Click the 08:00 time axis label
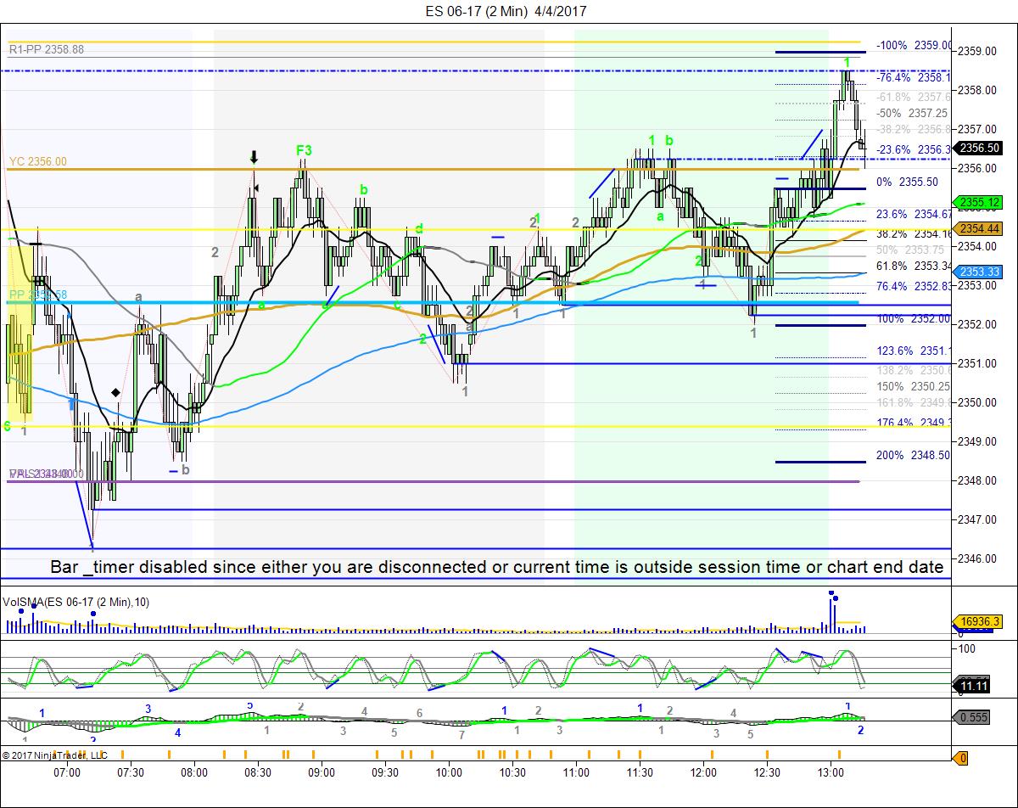This screenshot has width=1018, height=808. (x=194, y=772)
